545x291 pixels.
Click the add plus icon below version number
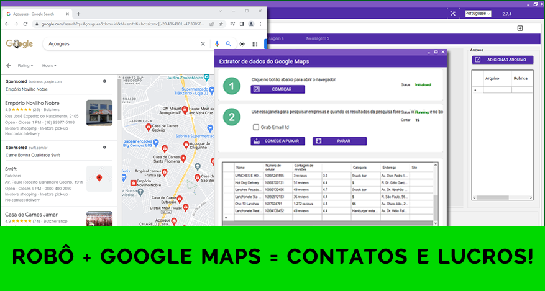click(520, 28)
